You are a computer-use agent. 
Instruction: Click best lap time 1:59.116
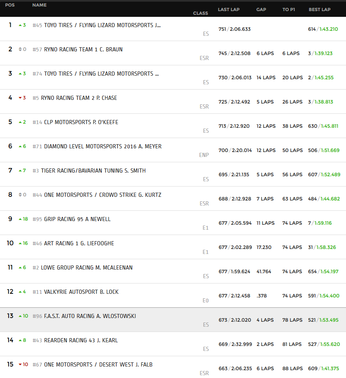tap(322, 223)
